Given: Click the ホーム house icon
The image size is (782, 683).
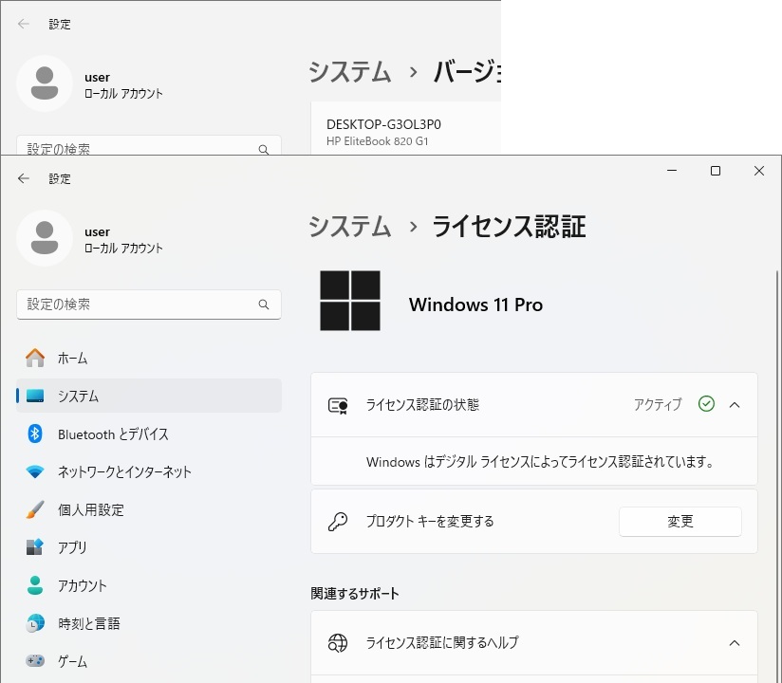Looking at the screenshot, I should [x=35, y=358].
